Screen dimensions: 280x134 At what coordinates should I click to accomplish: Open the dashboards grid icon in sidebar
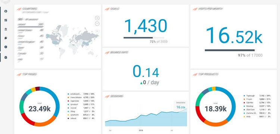click(6, 20)
